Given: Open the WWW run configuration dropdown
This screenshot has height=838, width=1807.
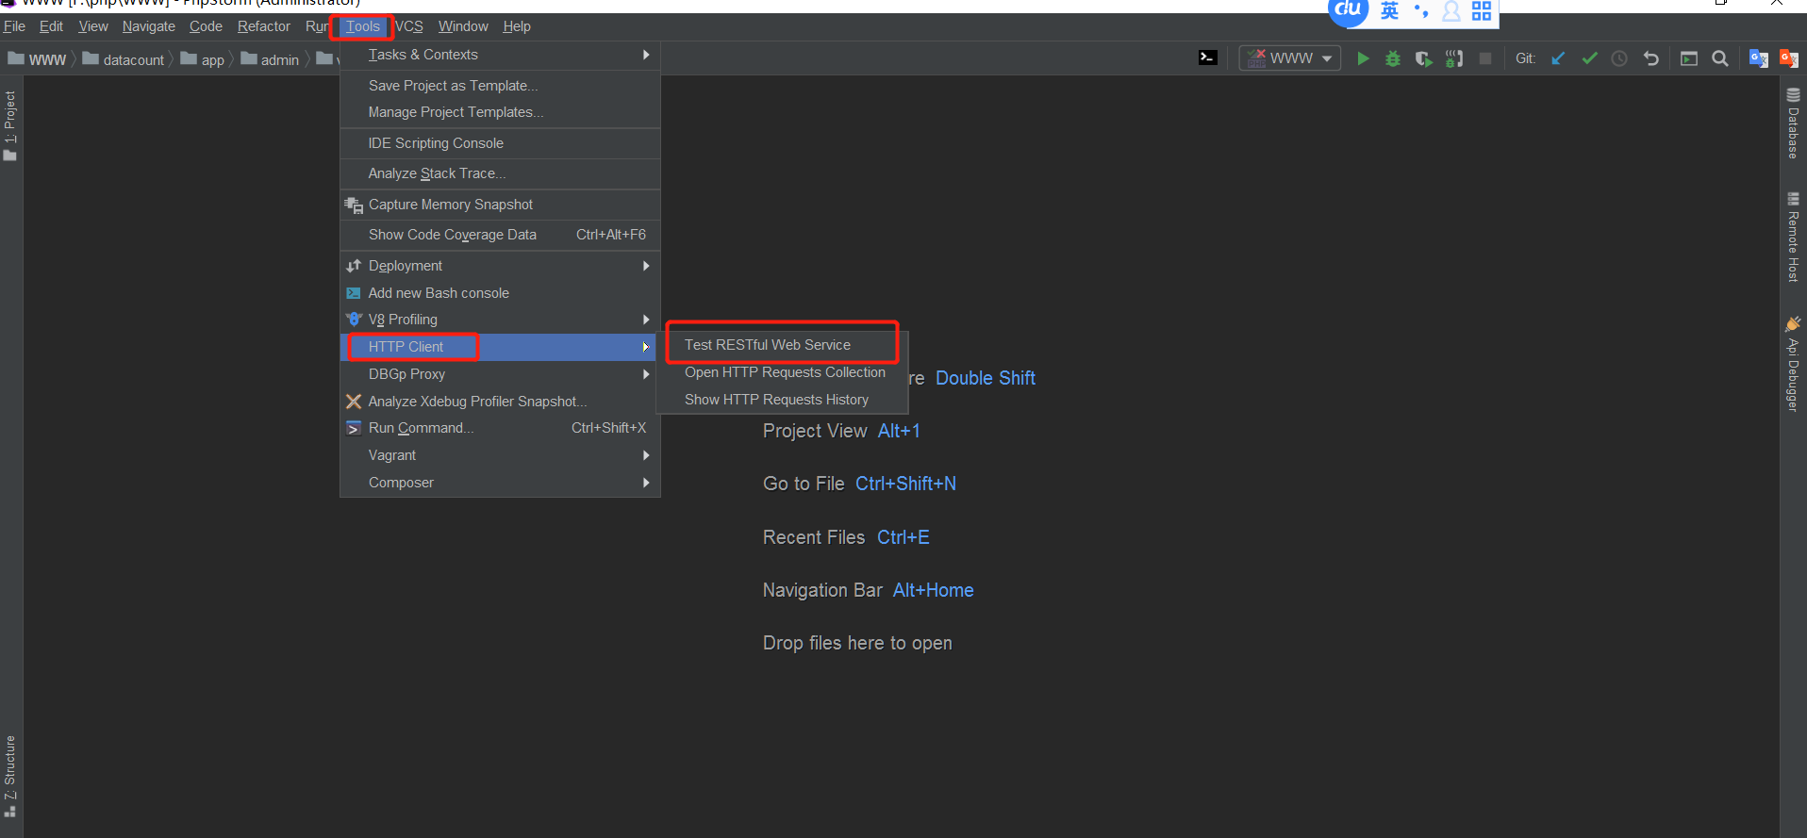Looking at the screenshot, I should (1290, 58).
